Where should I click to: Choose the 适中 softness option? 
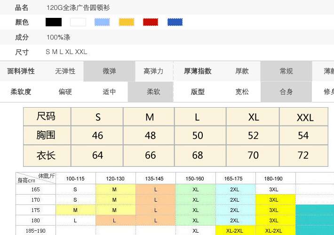[109, 92]
